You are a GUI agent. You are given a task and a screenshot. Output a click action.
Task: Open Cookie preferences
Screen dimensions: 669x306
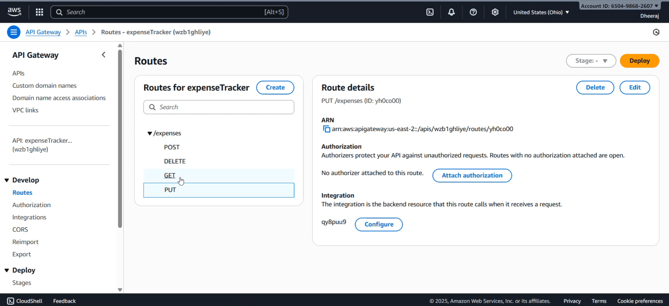[640, 301]
